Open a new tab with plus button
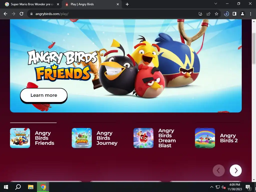256x192 pixels. point(127,4)
